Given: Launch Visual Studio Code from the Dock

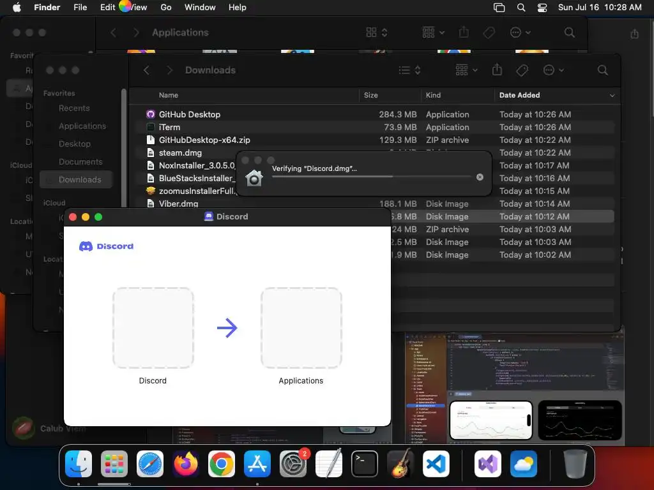Looking at the screenshot, I should coord(436,464).
